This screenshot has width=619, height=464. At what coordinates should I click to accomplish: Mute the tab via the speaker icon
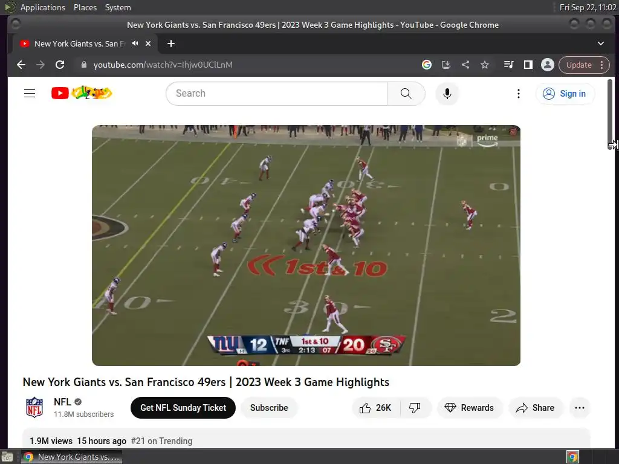tap(135, 43)
